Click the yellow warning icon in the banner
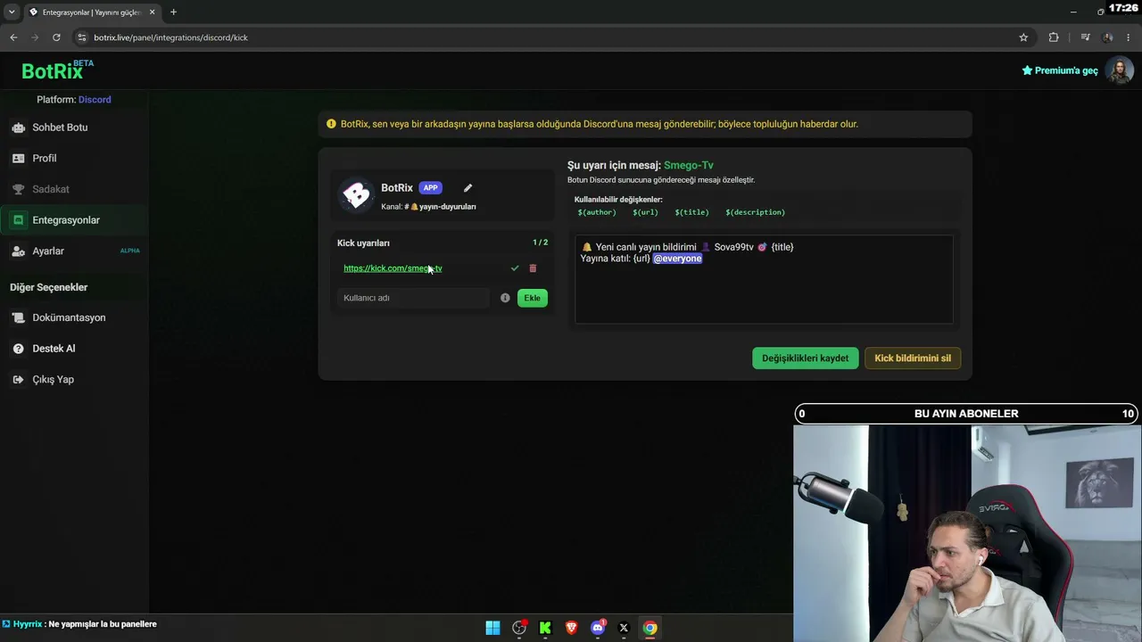 click(x=332, y=124)
